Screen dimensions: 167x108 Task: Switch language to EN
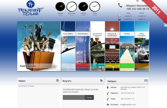click(x=137, y=1)
